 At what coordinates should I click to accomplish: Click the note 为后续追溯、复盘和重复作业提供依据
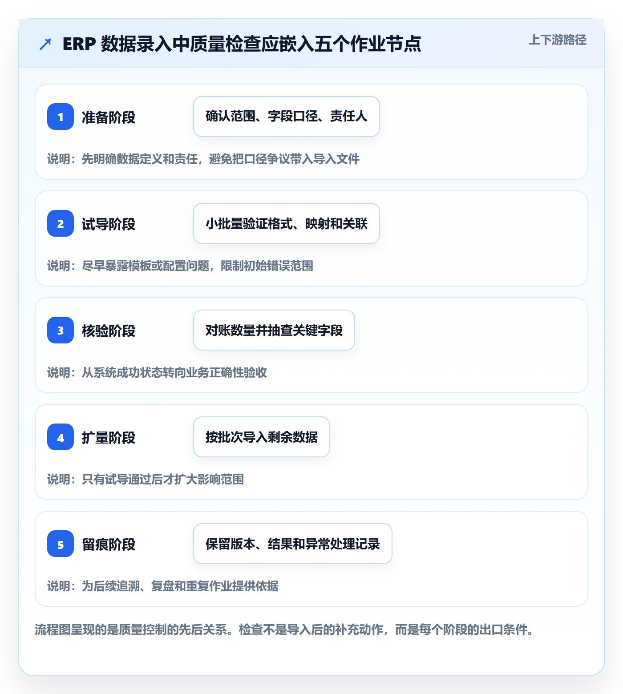click(163, 586)
